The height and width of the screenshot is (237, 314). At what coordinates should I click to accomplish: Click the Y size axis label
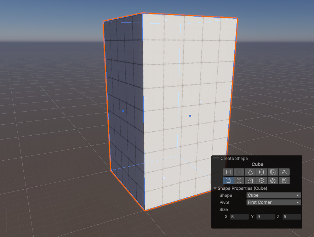coord(252,217)
